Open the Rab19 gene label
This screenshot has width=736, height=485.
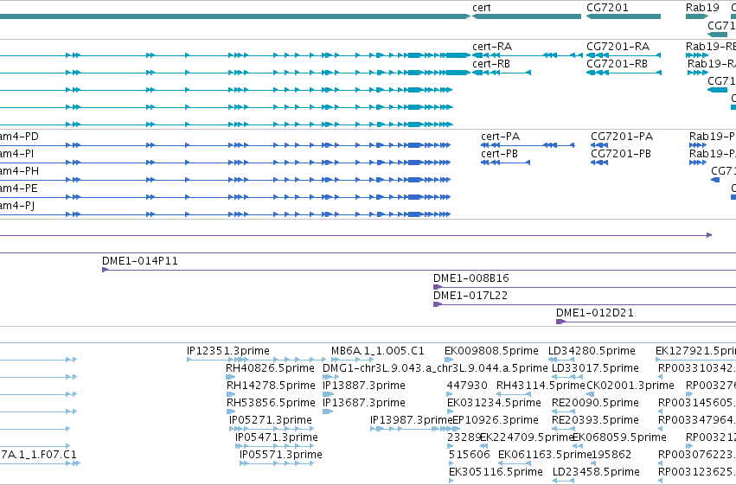[x=702, y=8]
